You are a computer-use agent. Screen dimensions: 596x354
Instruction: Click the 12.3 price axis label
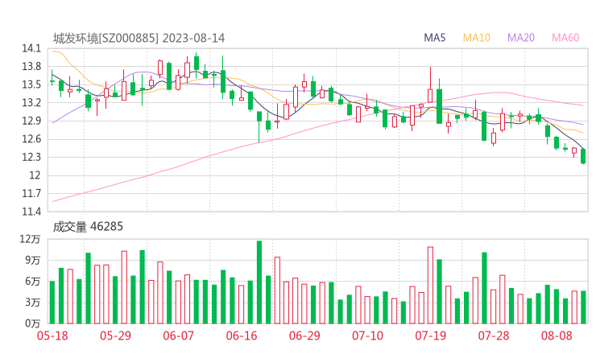31,157
